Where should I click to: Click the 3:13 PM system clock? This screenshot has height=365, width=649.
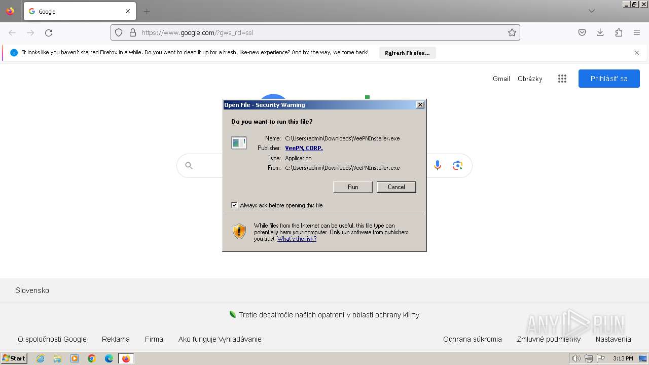coord(623,358)
